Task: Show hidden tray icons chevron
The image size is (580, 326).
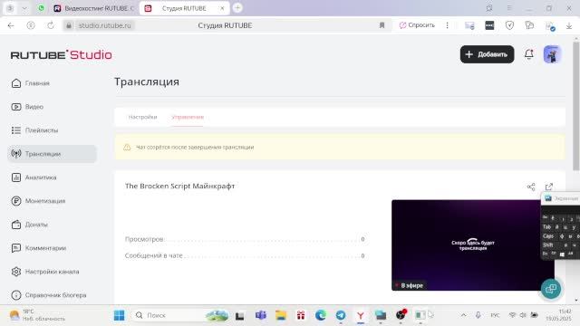Action: tap(463, 315)
